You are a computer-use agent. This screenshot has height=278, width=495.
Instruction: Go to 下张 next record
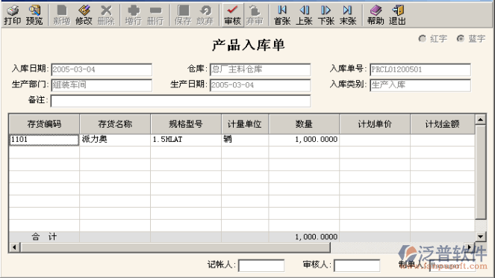pos(326,15)
